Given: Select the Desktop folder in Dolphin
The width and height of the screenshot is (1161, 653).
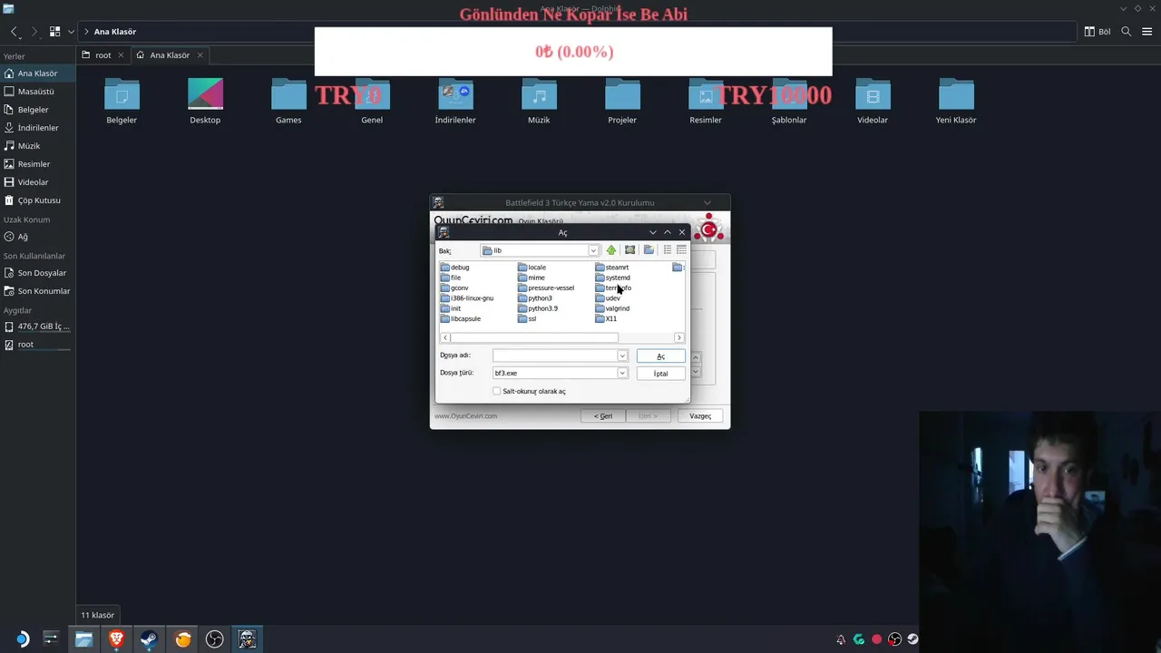Looking at the screenshot, I should [205, 101].
